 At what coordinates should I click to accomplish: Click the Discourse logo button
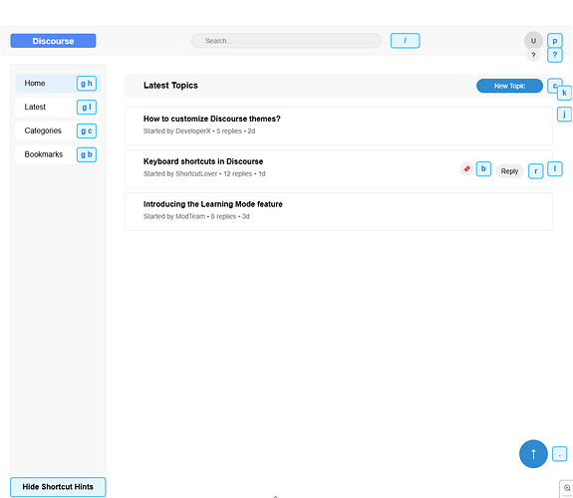(x=53, y=41)
